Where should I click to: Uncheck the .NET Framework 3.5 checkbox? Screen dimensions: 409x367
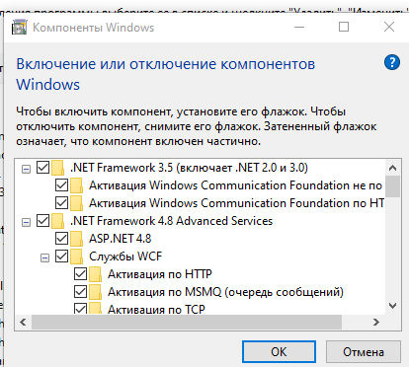(42, 168)
